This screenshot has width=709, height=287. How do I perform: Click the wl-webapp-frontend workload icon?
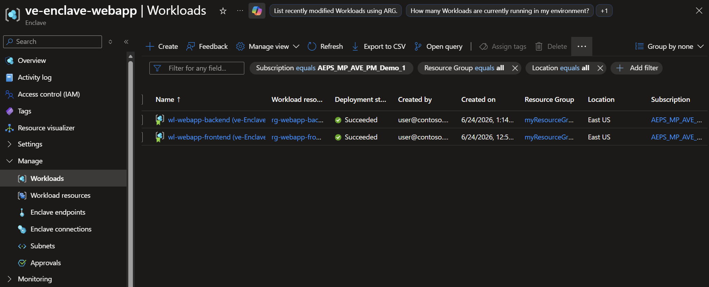[160, 137]
